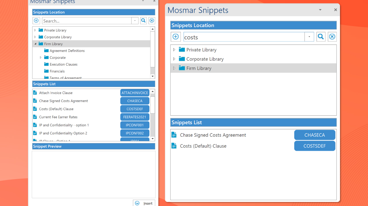The image size is (368, 206).
Task: Open pane options arrow in right panel title
Action: [320, 10]
